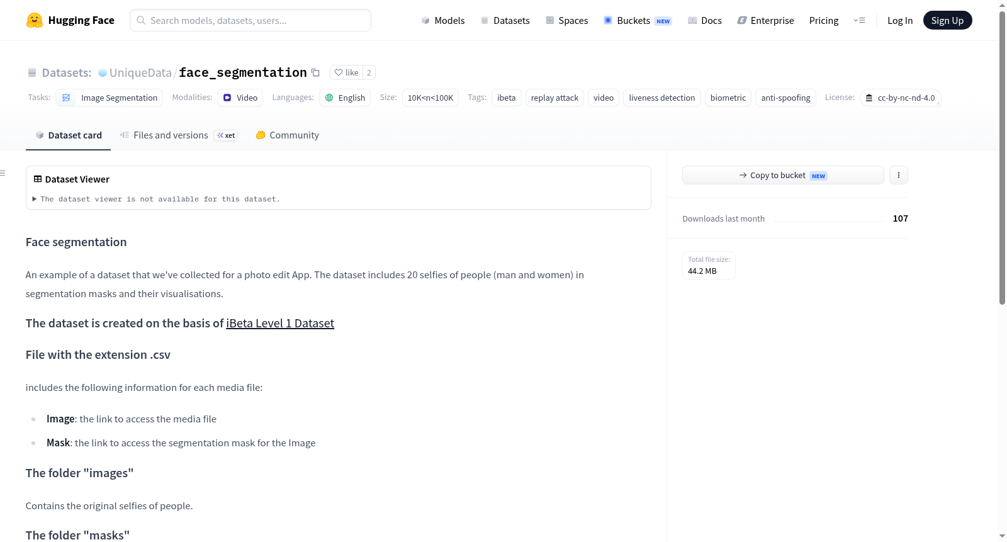Click the Community tab emoji icon

pos(261,135)
